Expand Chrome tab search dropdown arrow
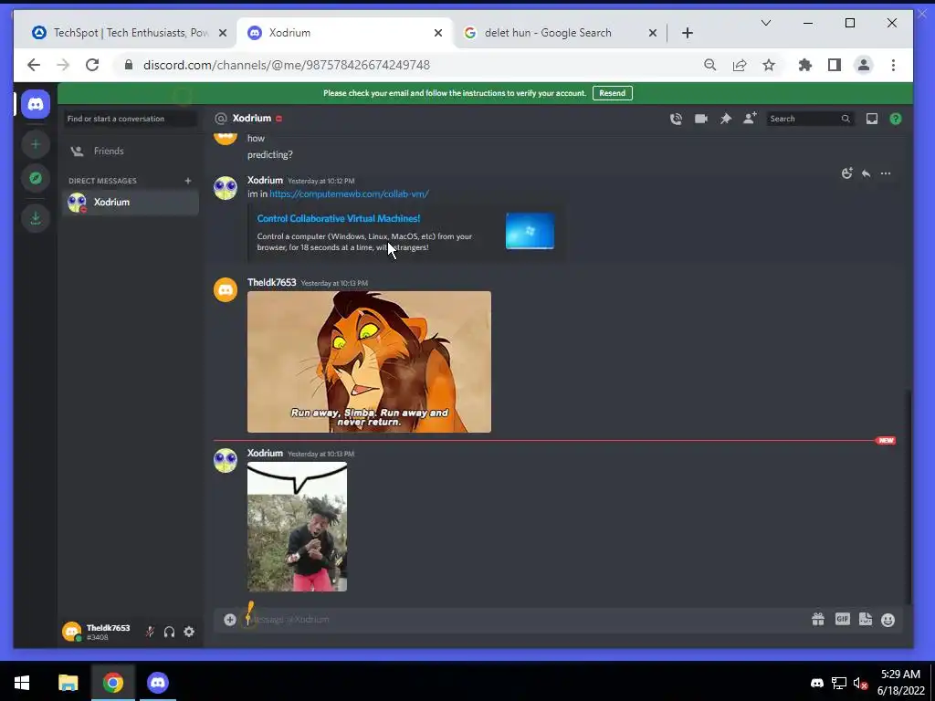This screenshot has height=701, width=935. click(x=766, y=23)
